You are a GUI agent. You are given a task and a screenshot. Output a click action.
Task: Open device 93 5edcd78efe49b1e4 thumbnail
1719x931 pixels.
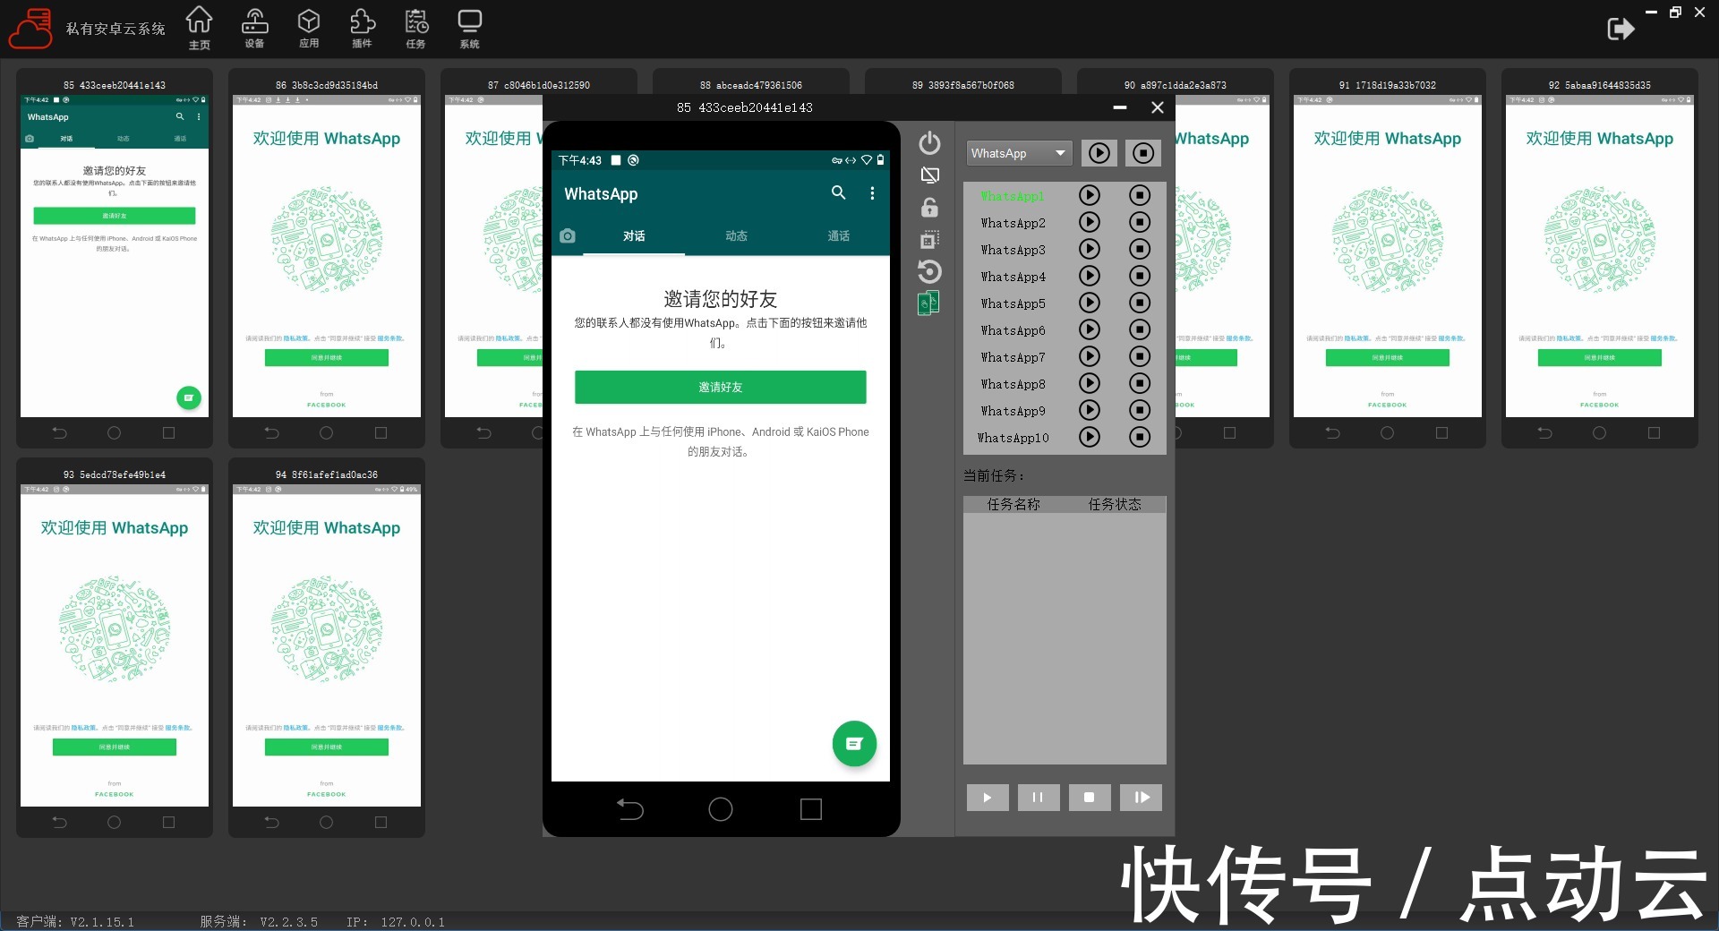(x=115, y=645)
